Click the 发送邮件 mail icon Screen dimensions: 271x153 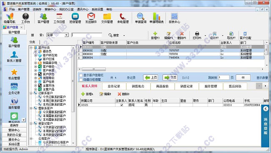[x=91, y=18]
